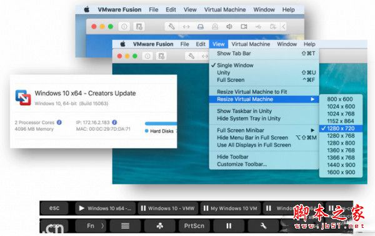Choose Hide Menu Bar in Full Screen
This screenshot has width=375, height=236.
pos(264,138)
